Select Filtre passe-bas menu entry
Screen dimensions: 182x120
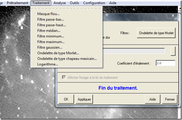pos(51,19)
